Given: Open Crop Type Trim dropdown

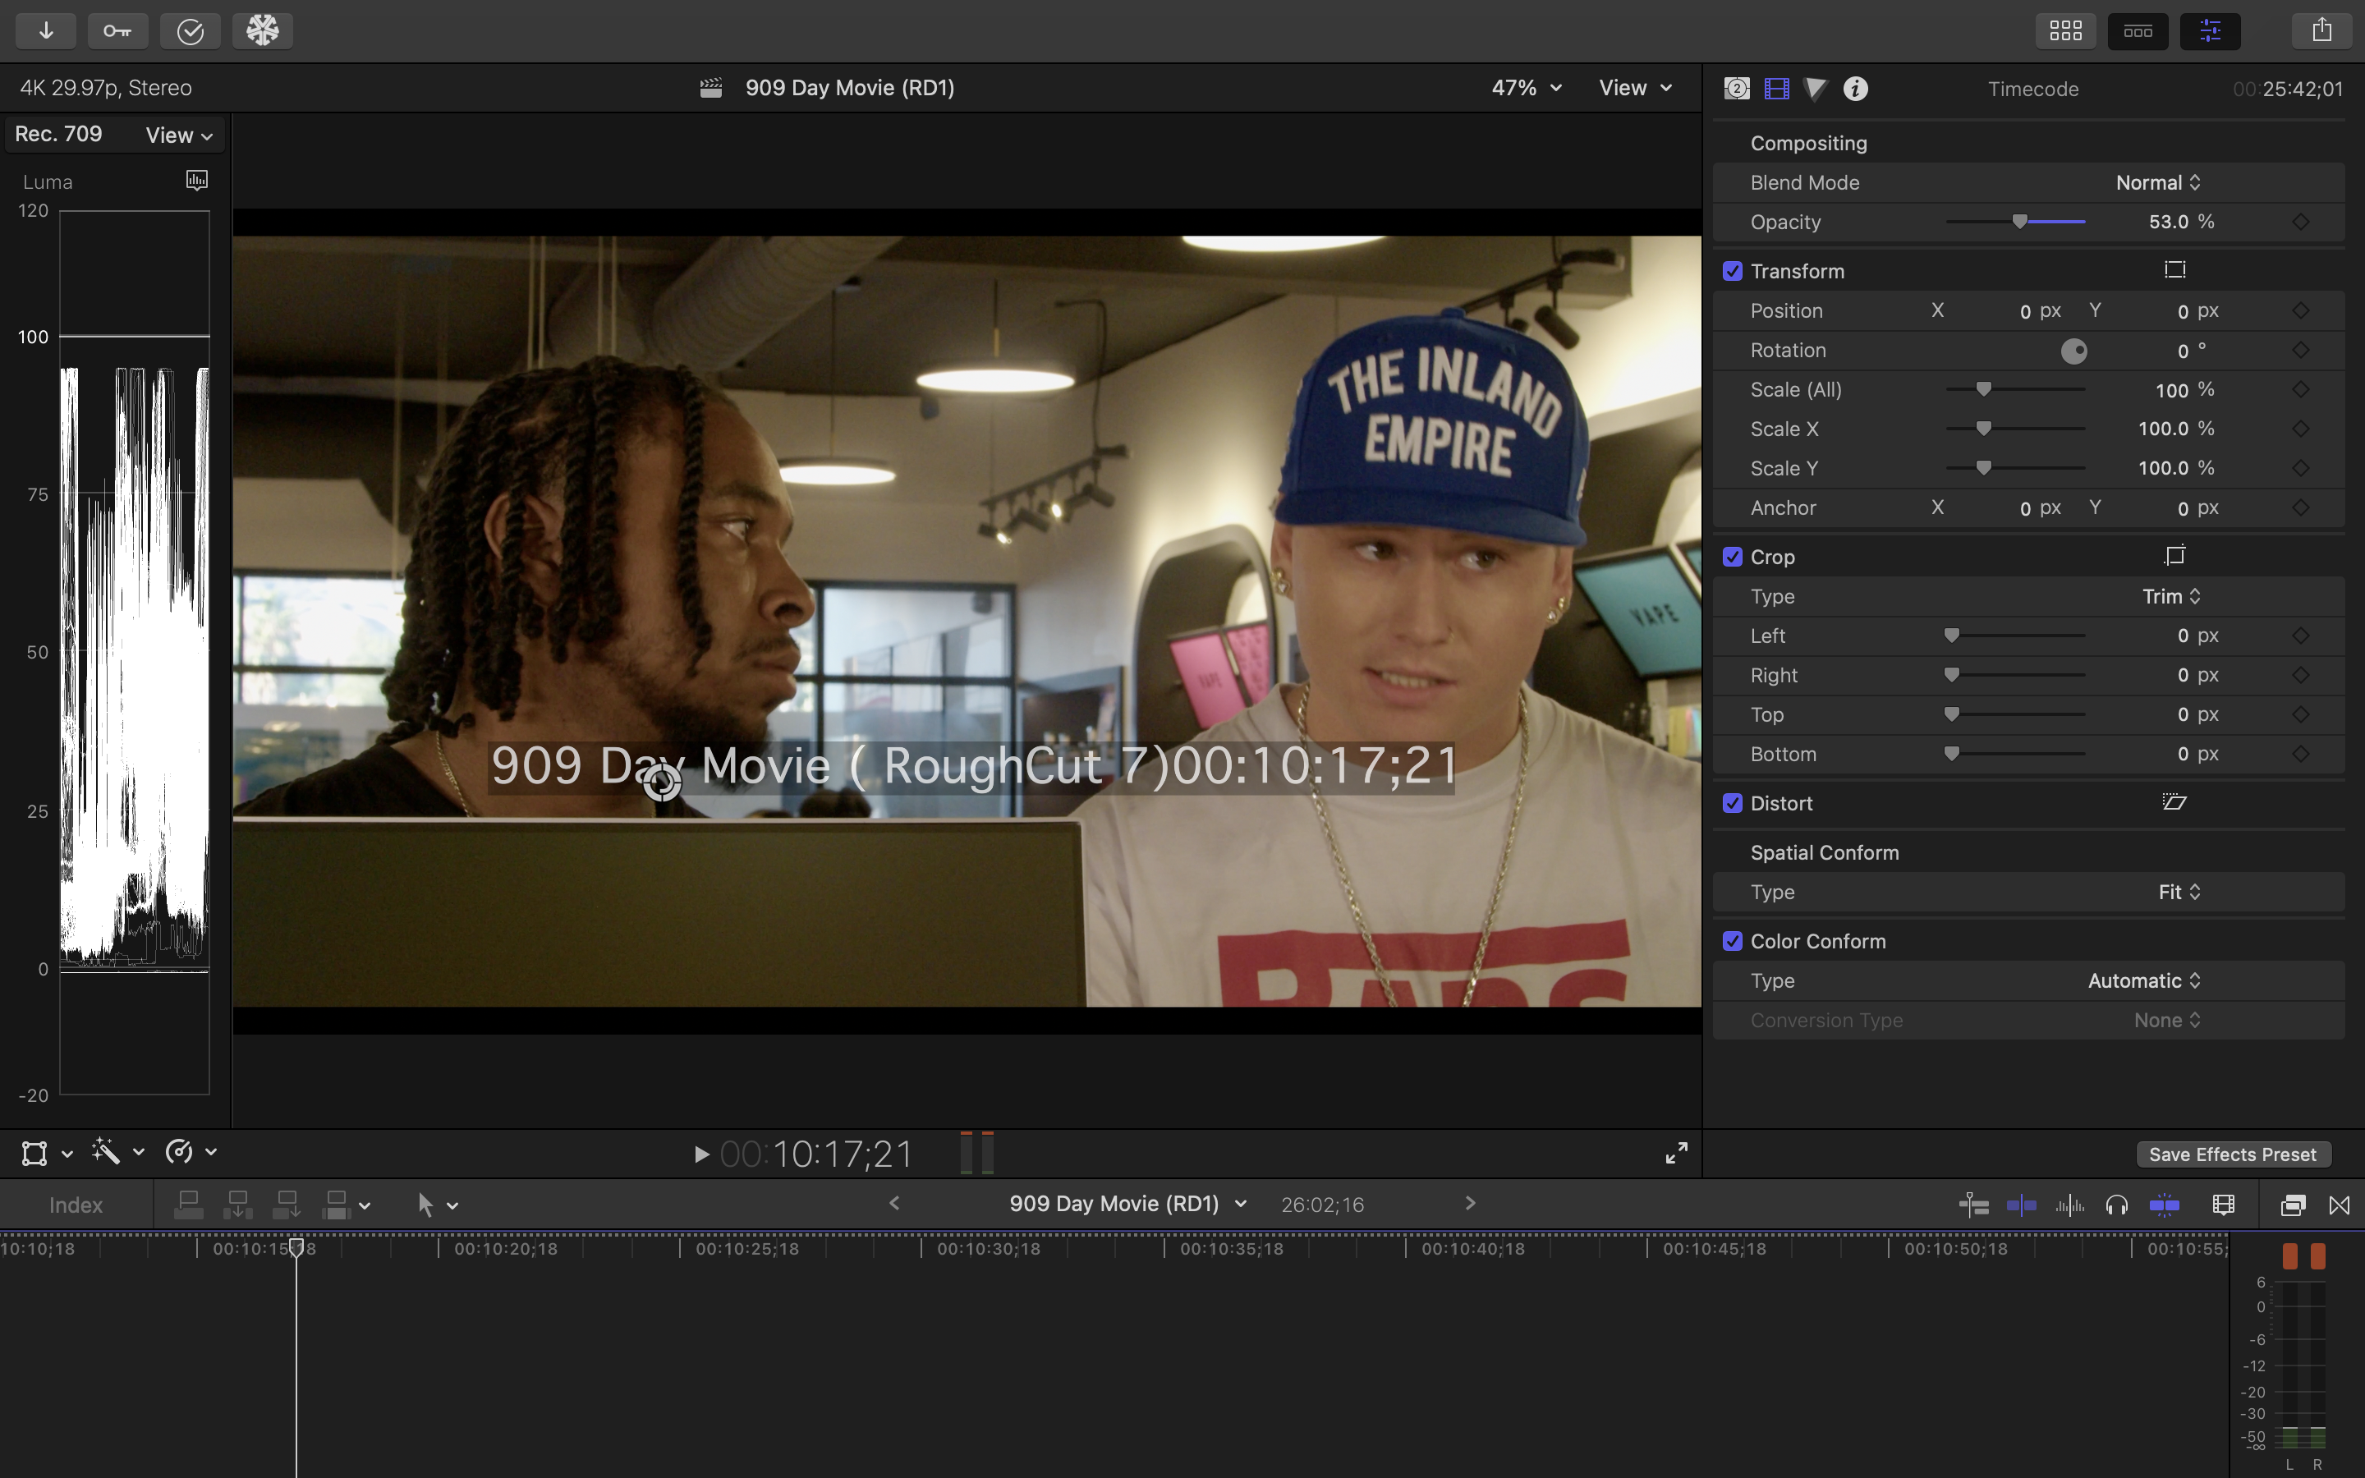Looking at the screenshot, I should pyautogui.click(x=2171, y=596).
